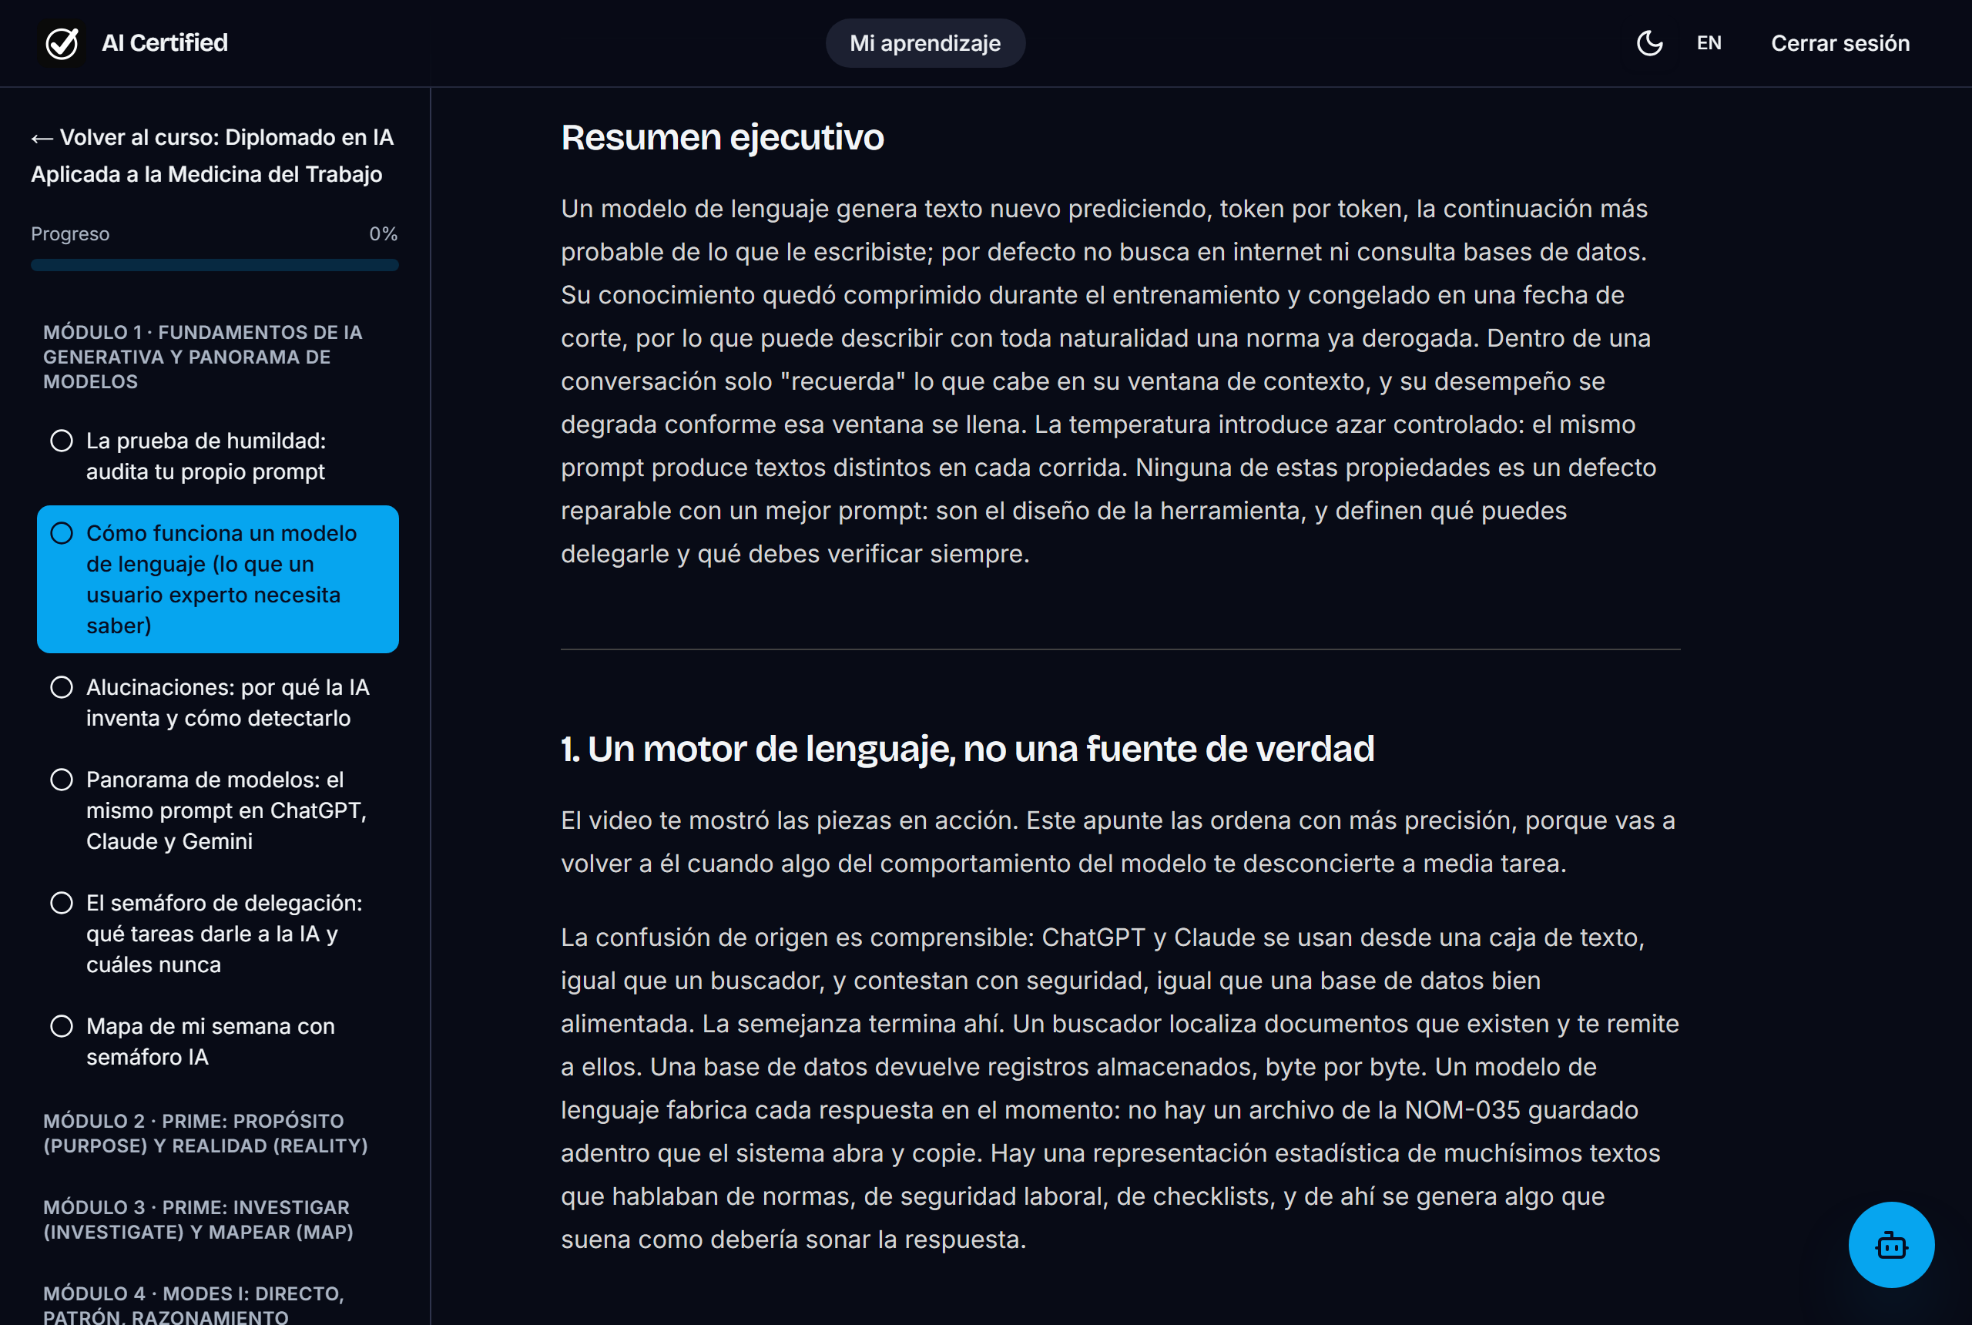The height and width of the screenshot is (1325, 1972).
Task: Expand Módulo 3 PRIME: Investigar section
Action: pyautogui.click(x=199, y=1219)
